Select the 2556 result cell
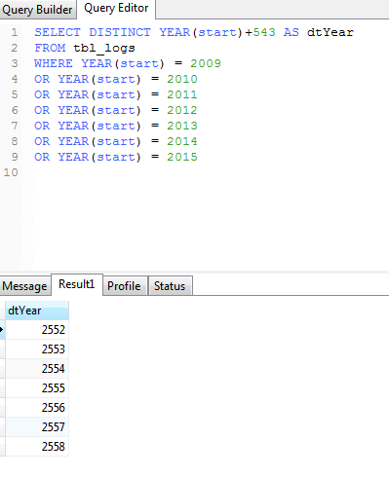389x477 pixels. [37, 408]
